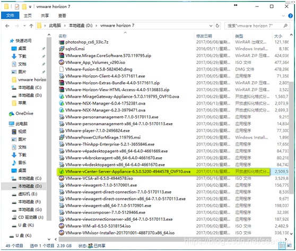This screenshot has width=296, height=251.
Task: Open the 共享 ribbon tab
Action: [x=45, y=16]
